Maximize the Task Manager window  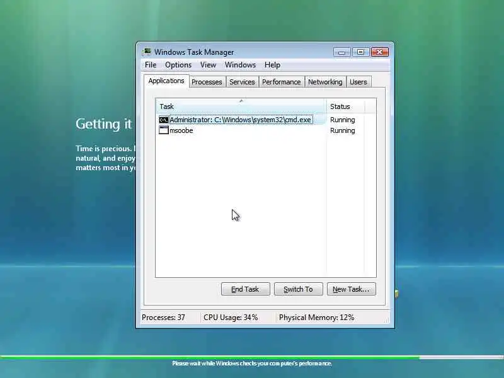(360, 52)
